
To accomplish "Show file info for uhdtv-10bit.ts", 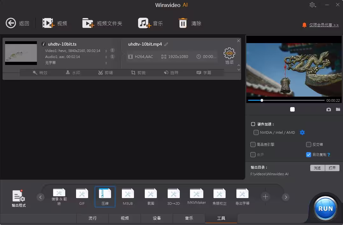I will [44, 44].
